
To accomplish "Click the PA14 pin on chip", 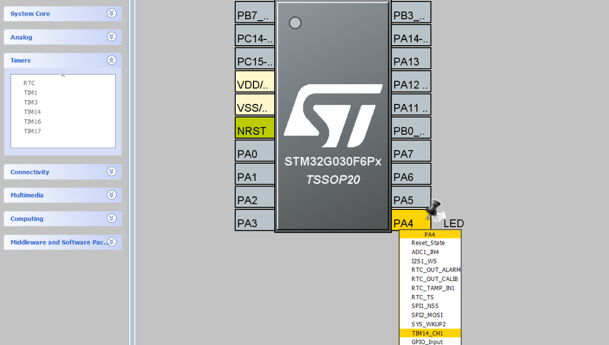I will (411, 36).
